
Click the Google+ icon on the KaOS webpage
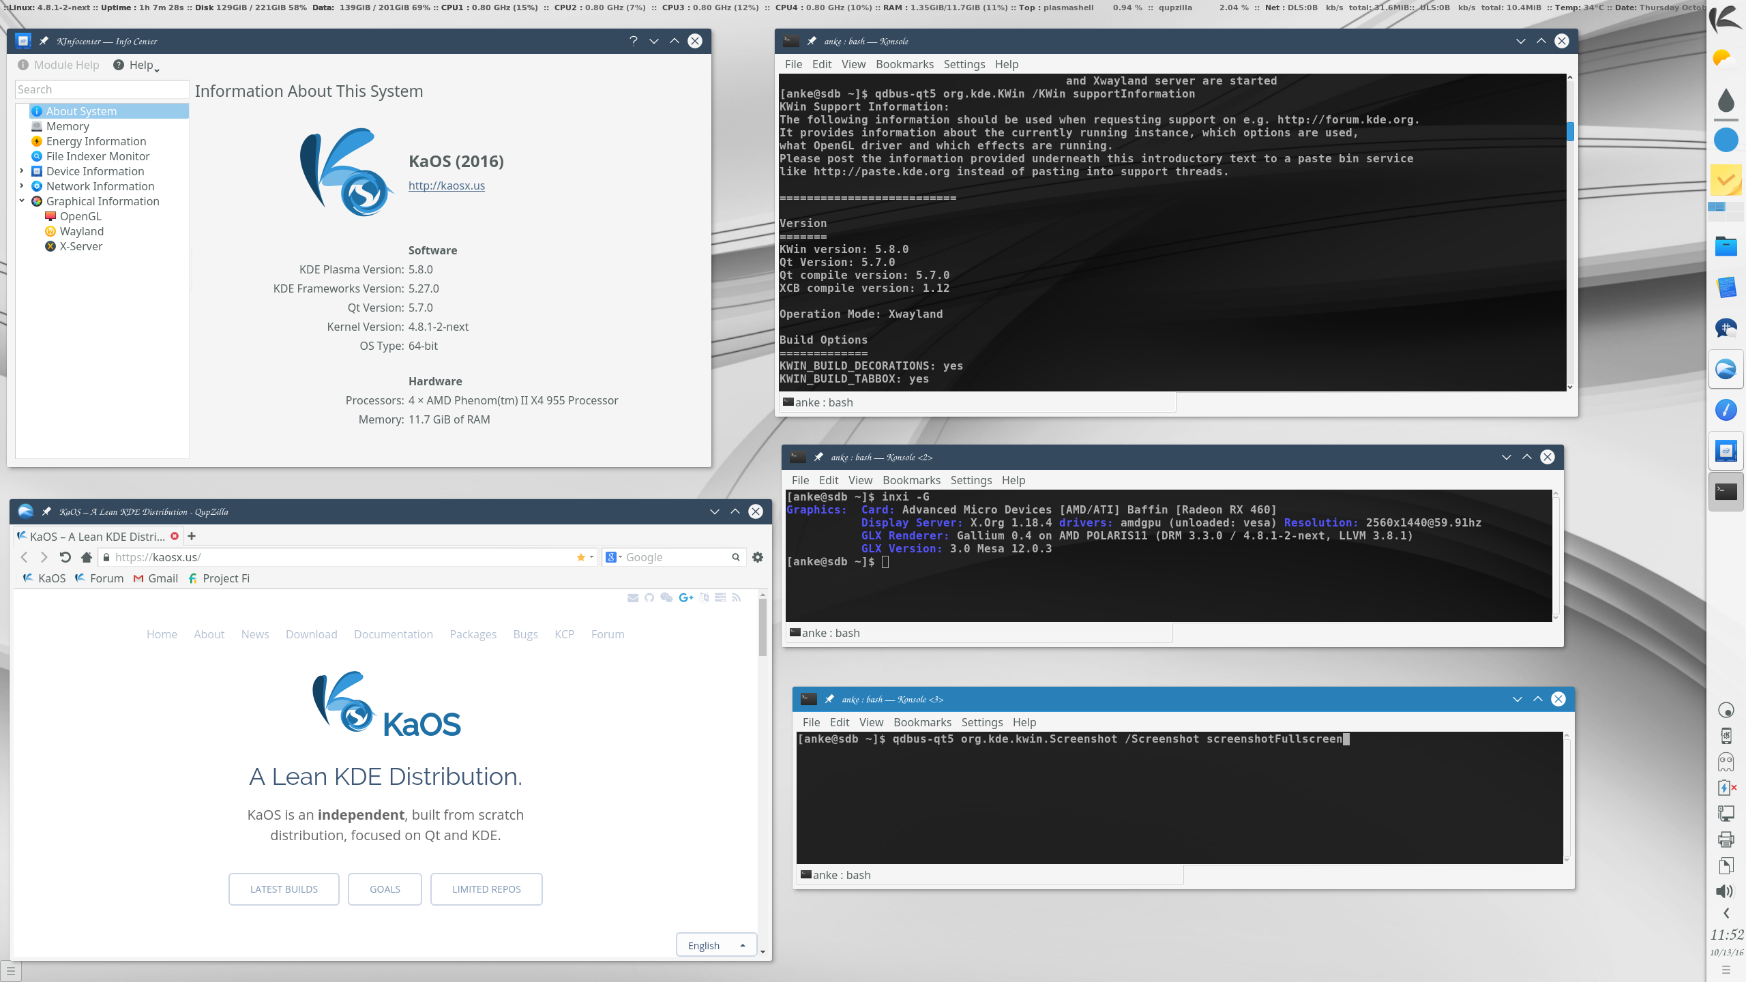(x=685, y=597)
